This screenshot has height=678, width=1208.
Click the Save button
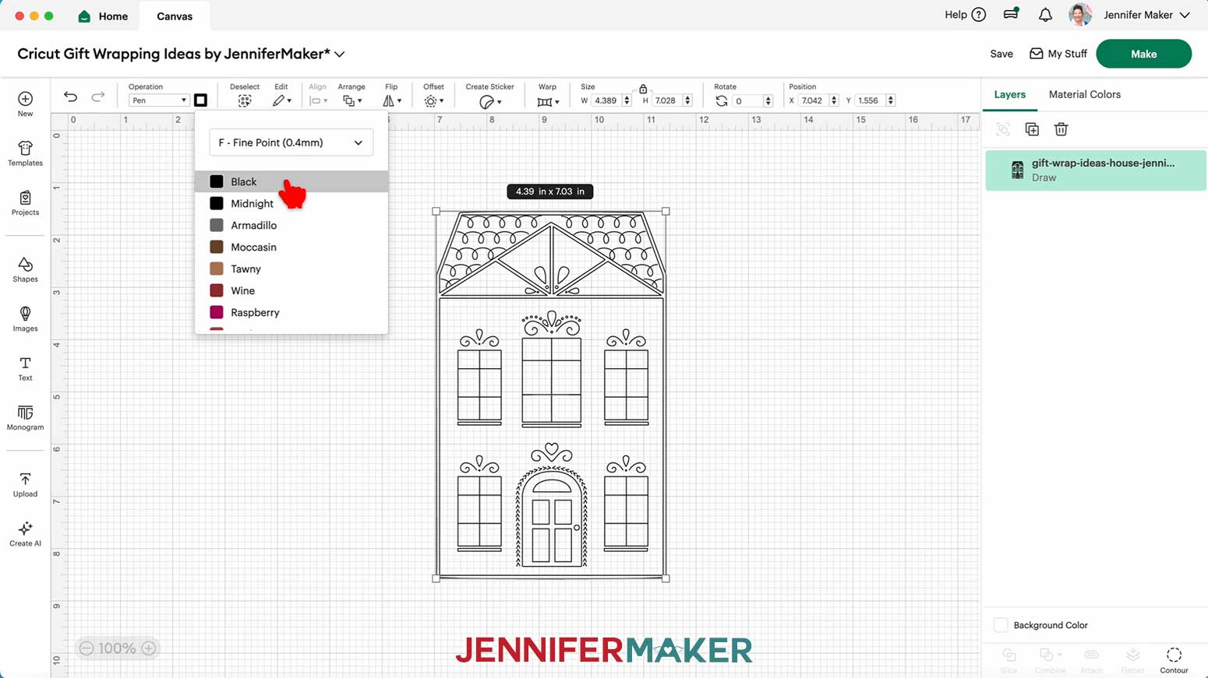(1001, 54)
